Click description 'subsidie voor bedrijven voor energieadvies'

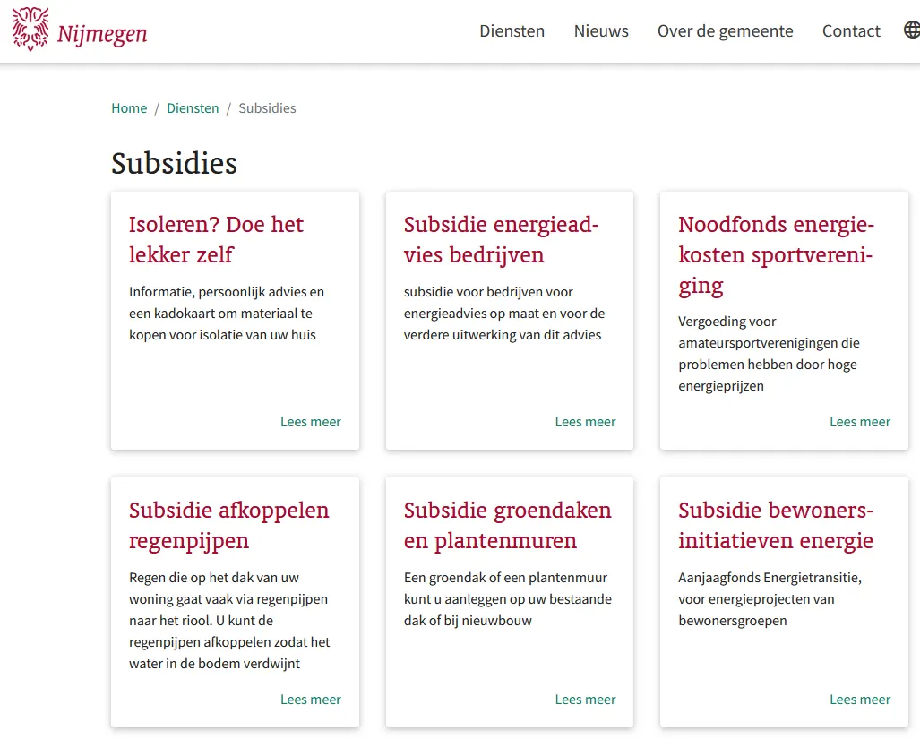(x=504, y=314)
